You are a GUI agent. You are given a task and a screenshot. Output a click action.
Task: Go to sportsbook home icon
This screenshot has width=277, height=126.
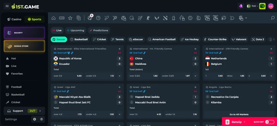pos(54,18)
